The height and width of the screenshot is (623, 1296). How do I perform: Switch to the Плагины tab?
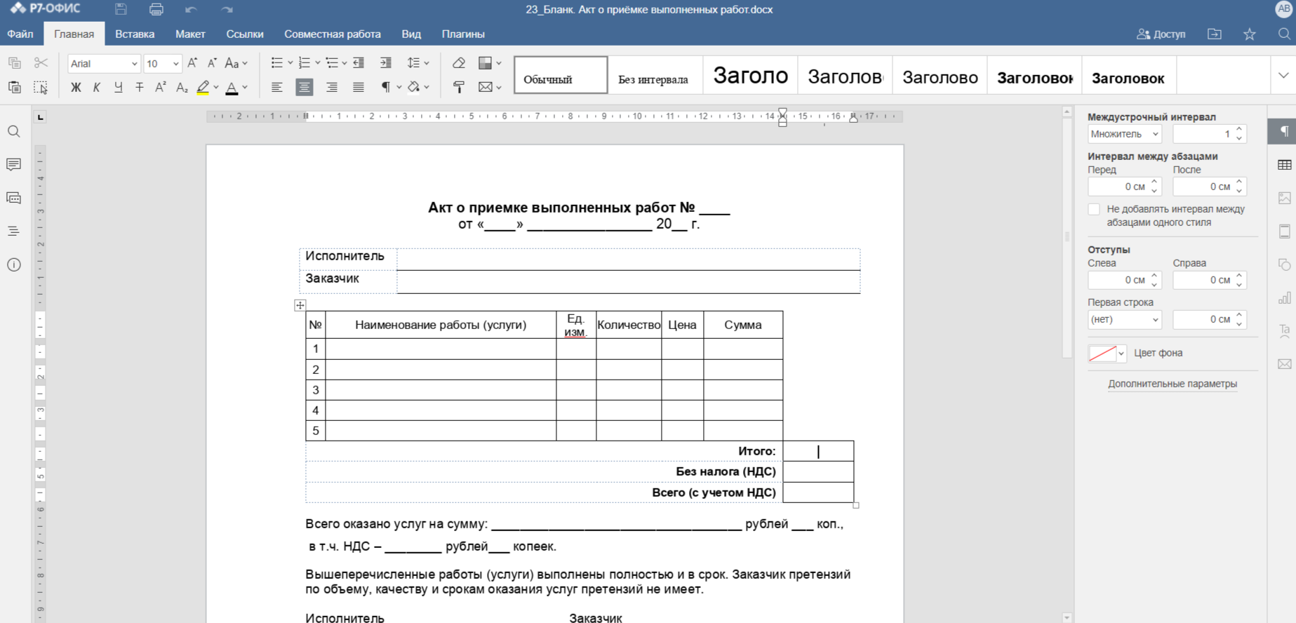click(x=463, y=34)
